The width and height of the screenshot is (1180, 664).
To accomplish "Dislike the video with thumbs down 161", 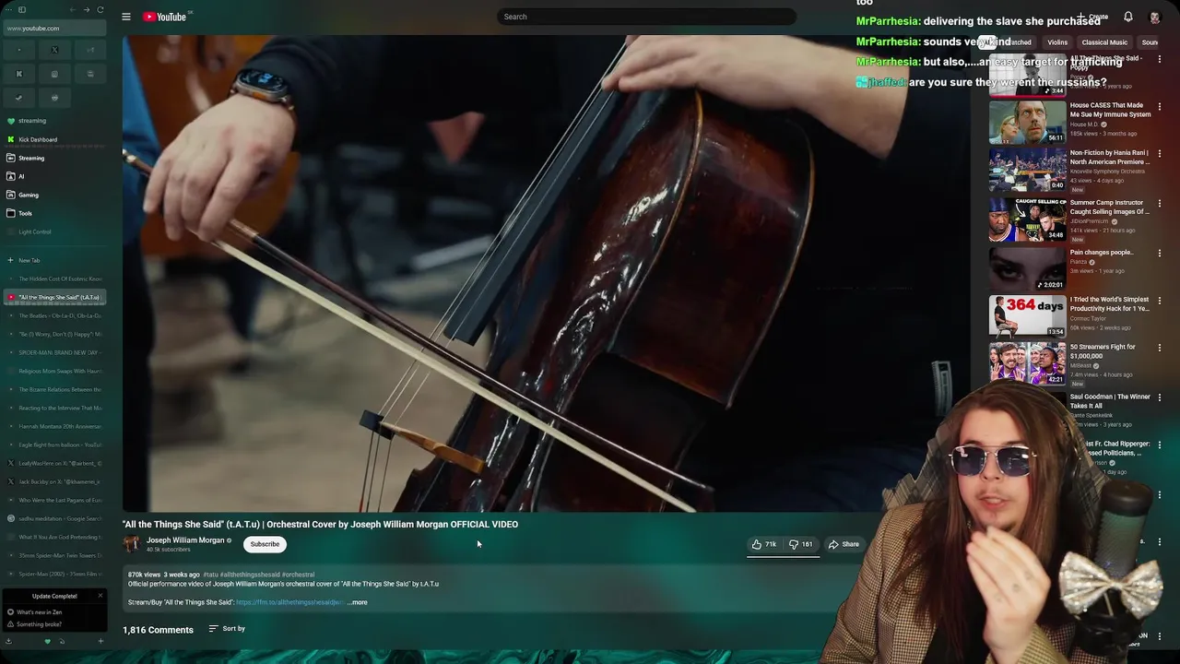I will point(801,544).
